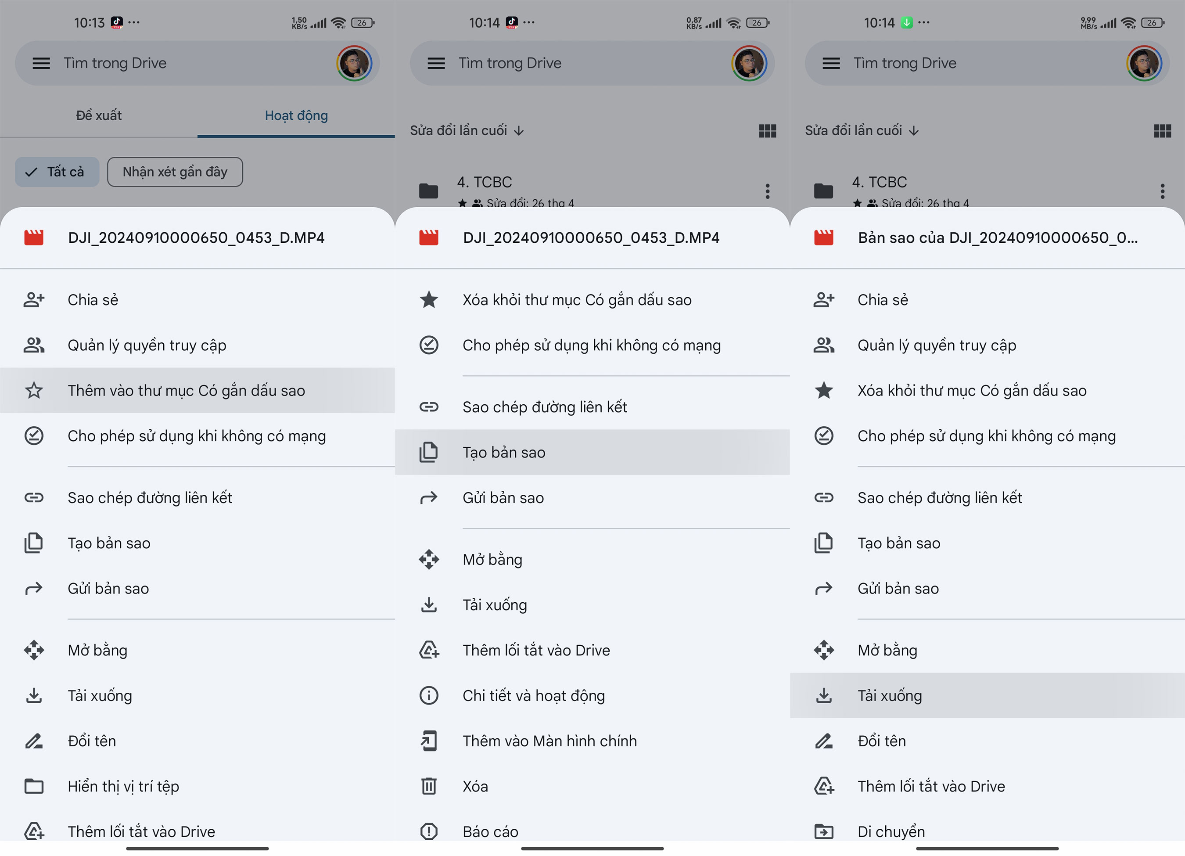
Task: Open the profile avatar in the right screen
Action: (1144, 63)
